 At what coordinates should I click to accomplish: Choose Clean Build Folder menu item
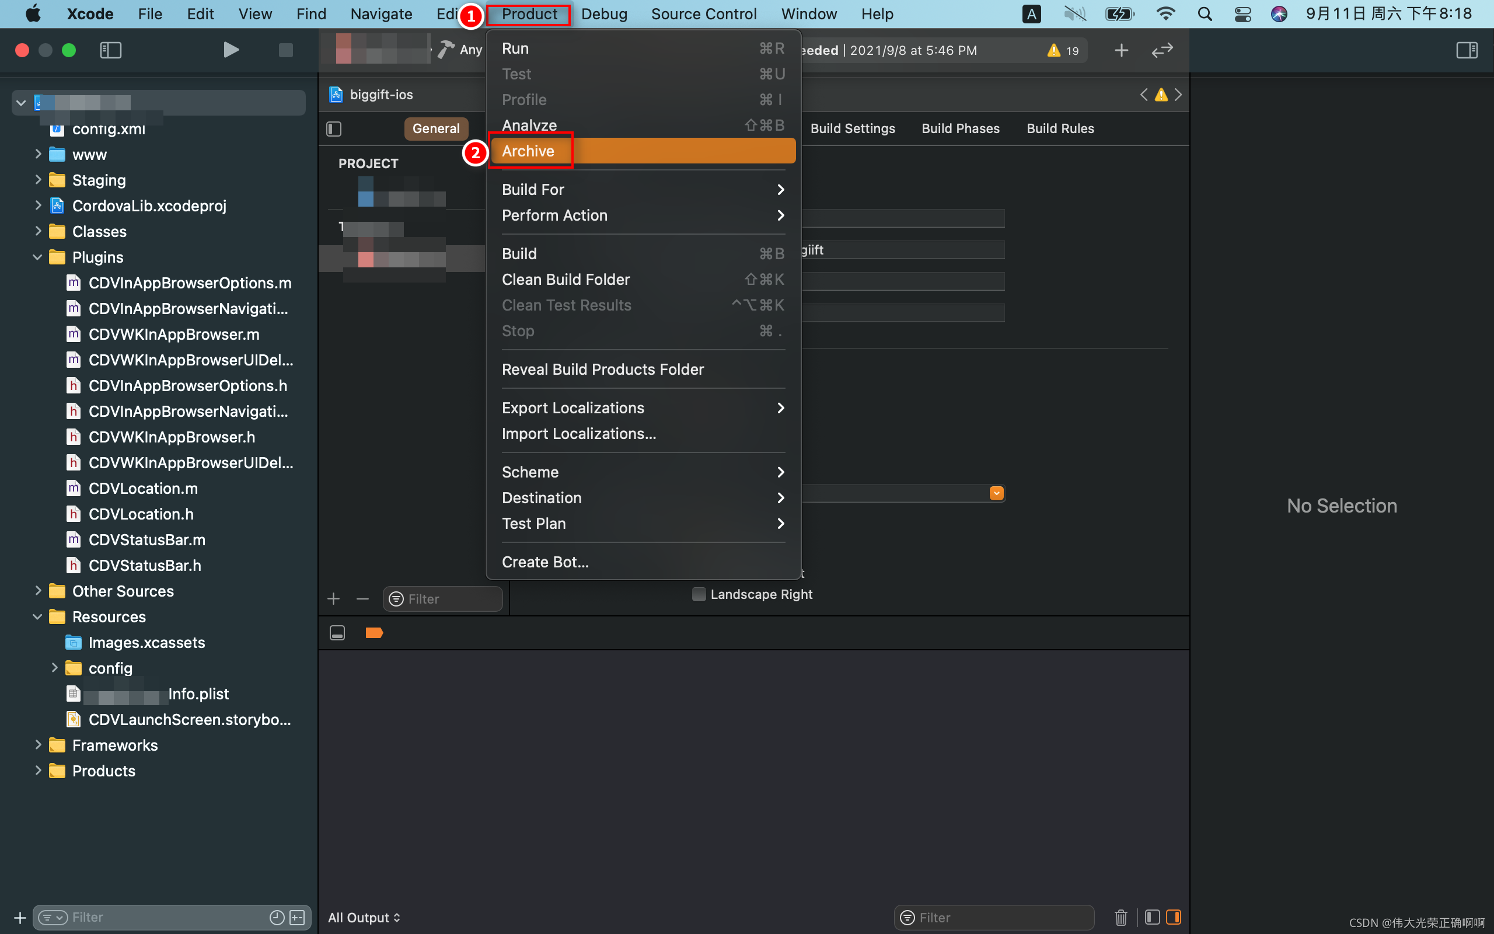tap(566, 279)
